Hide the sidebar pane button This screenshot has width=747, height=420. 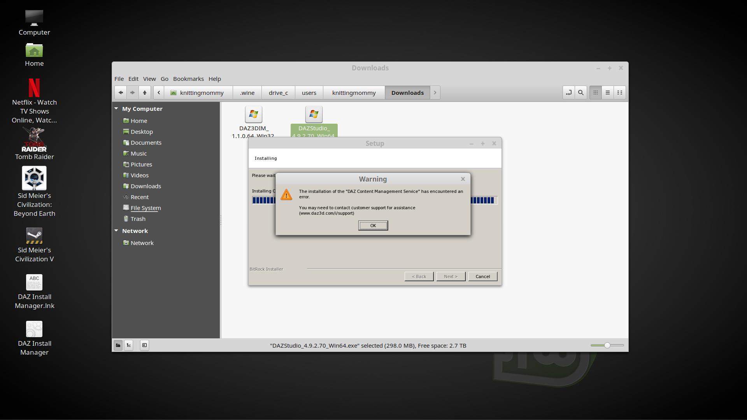144,345
